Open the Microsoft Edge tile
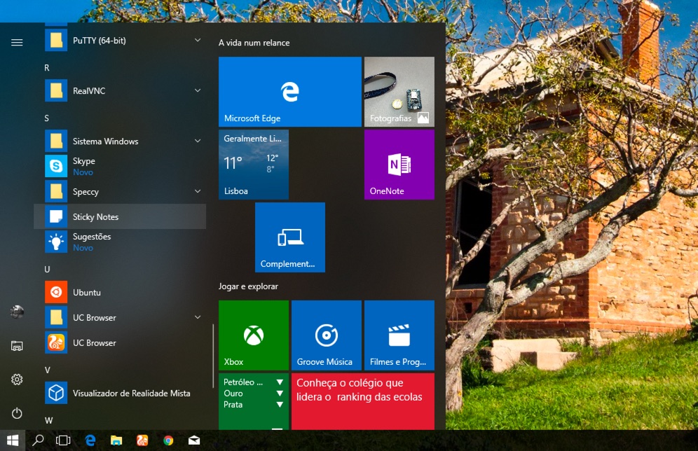698x451 pixels. (x=290, y=92)
